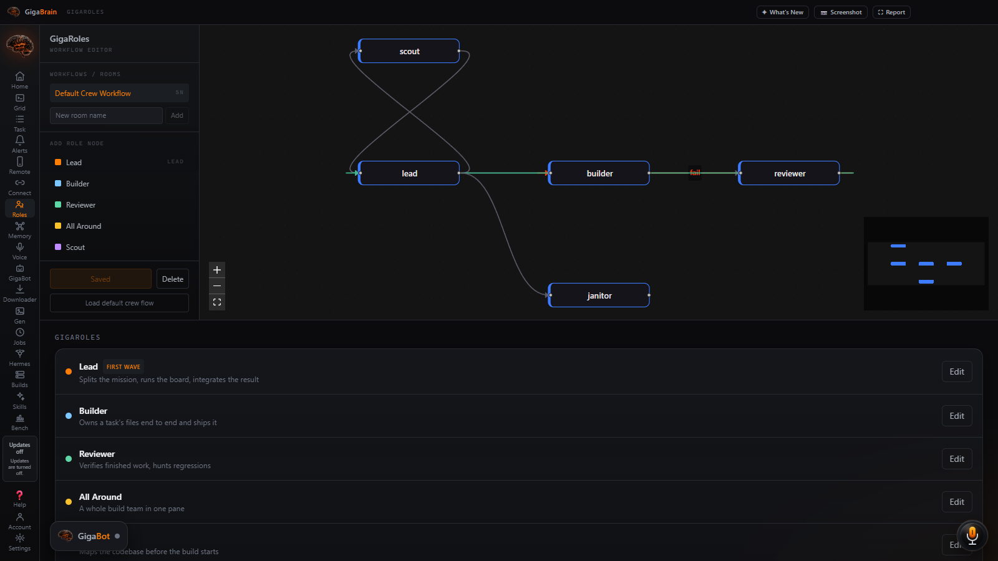Open Memory in the sidebar

point(19,230)
